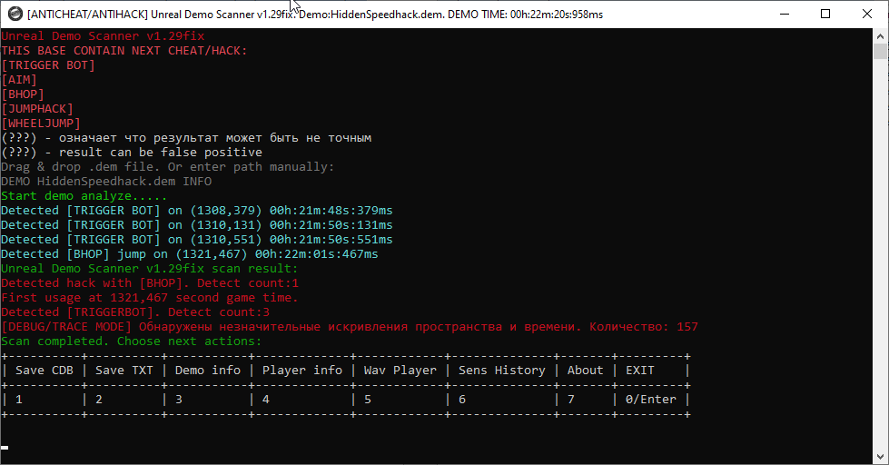Screen dimensions: 889x465
Task: Click '(???) - result can be false positive'
Action: [x=132, y=153]
